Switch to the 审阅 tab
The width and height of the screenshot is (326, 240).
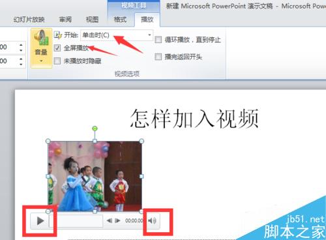click(65, 20)
